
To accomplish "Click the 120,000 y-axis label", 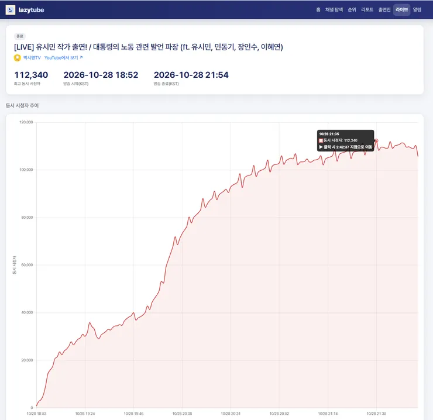I will coord(26,122).
